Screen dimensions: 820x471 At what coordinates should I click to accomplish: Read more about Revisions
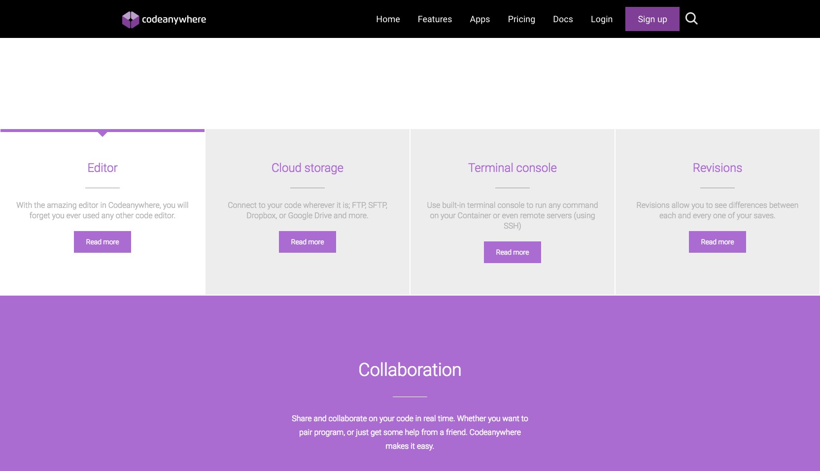tap(717, 242)
